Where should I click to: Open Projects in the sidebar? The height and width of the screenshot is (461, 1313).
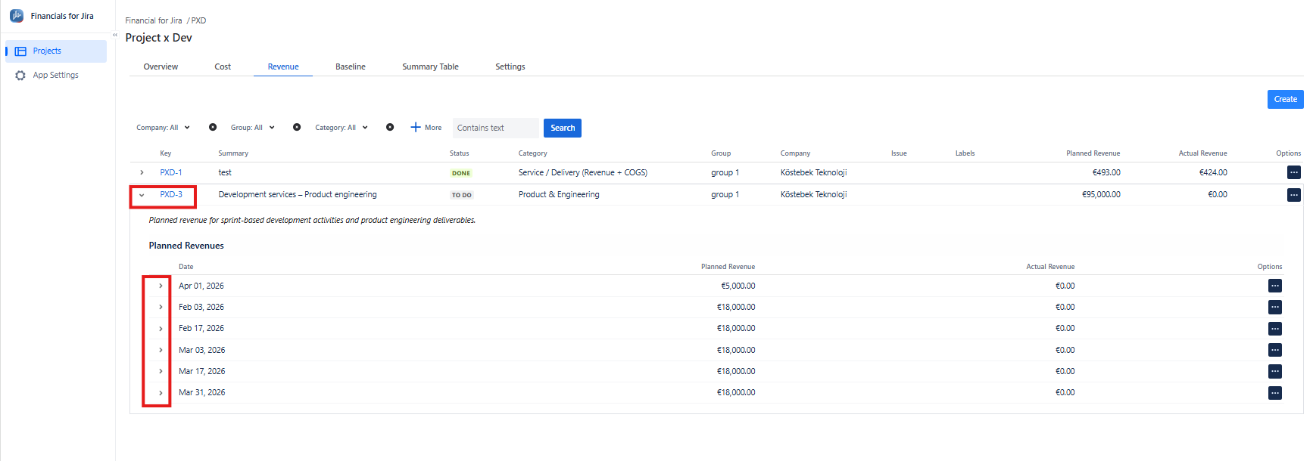coord(56,51)
